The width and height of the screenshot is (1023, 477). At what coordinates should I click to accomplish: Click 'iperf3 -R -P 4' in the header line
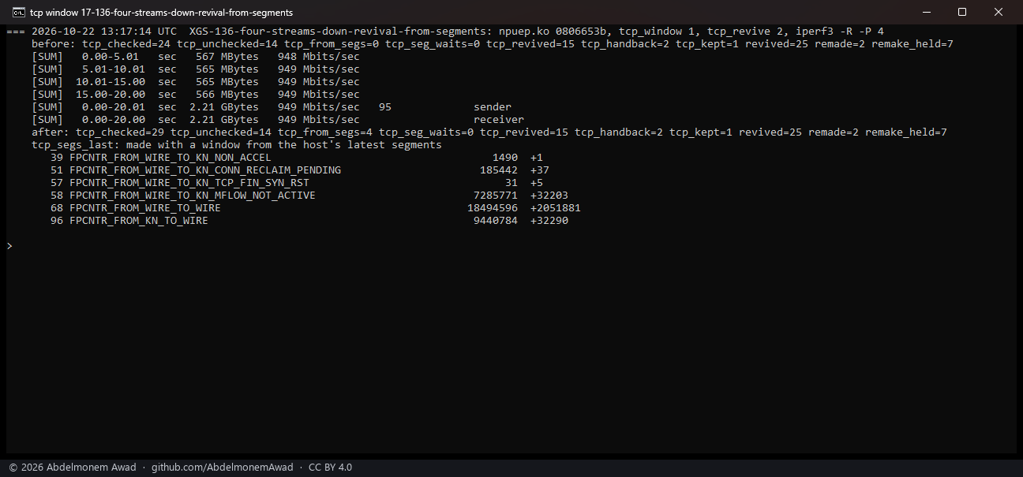pyautogui.click(x=840, y=32)
